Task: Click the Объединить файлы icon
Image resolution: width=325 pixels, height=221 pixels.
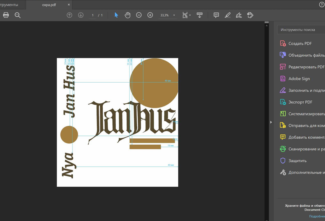Action: (x=283, y=55)
